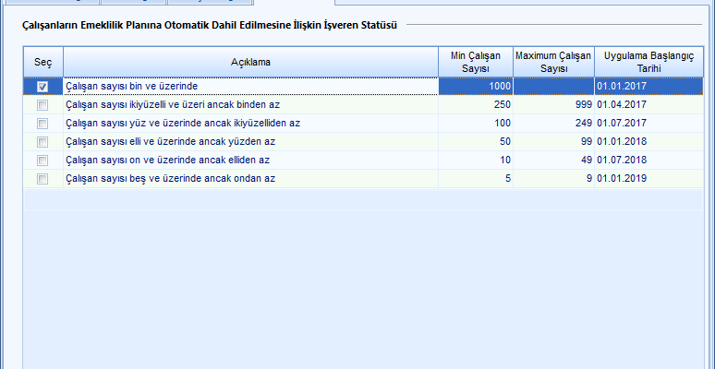Select description 'on ve üzerinde ancak elliden az'

(x=167, y=161)
